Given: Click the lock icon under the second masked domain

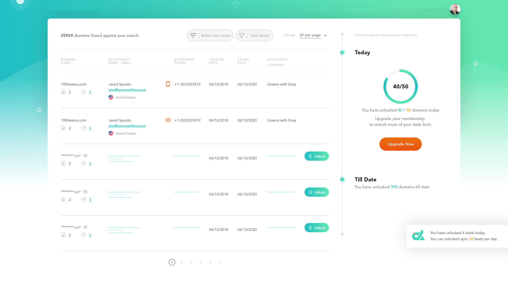Looking at the screenshot, I should [63, 199].
